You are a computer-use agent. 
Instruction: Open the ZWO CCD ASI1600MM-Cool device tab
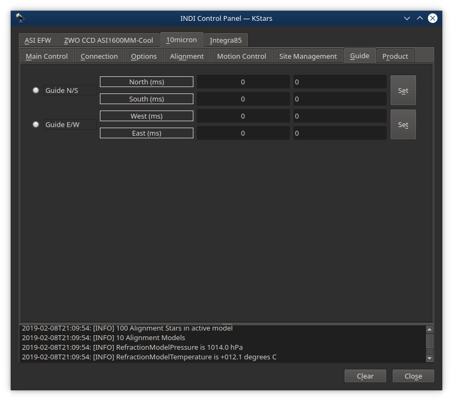[x=108, y=40]
